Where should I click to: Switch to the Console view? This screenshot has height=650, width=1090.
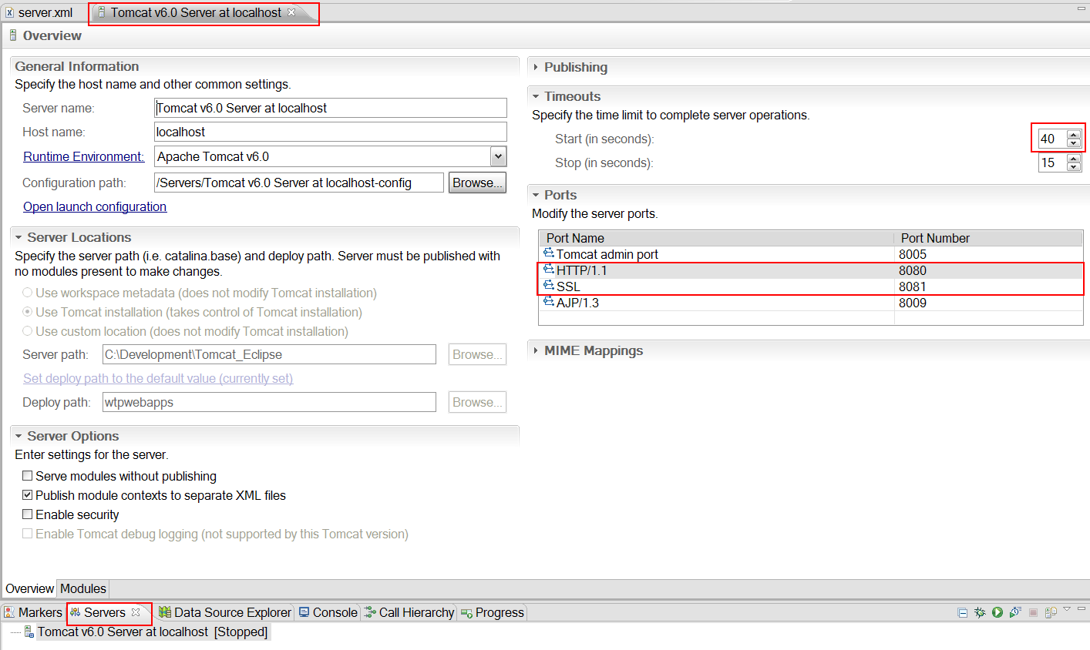tap(328, 612)
